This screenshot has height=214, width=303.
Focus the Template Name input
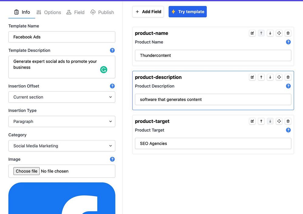[x=62, y=37]
